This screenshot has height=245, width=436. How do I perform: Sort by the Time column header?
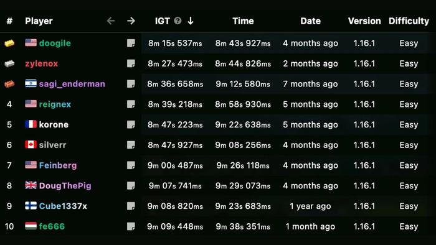point(243,21)
